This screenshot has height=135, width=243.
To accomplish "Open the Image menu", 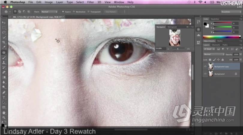I will point(49,2).
